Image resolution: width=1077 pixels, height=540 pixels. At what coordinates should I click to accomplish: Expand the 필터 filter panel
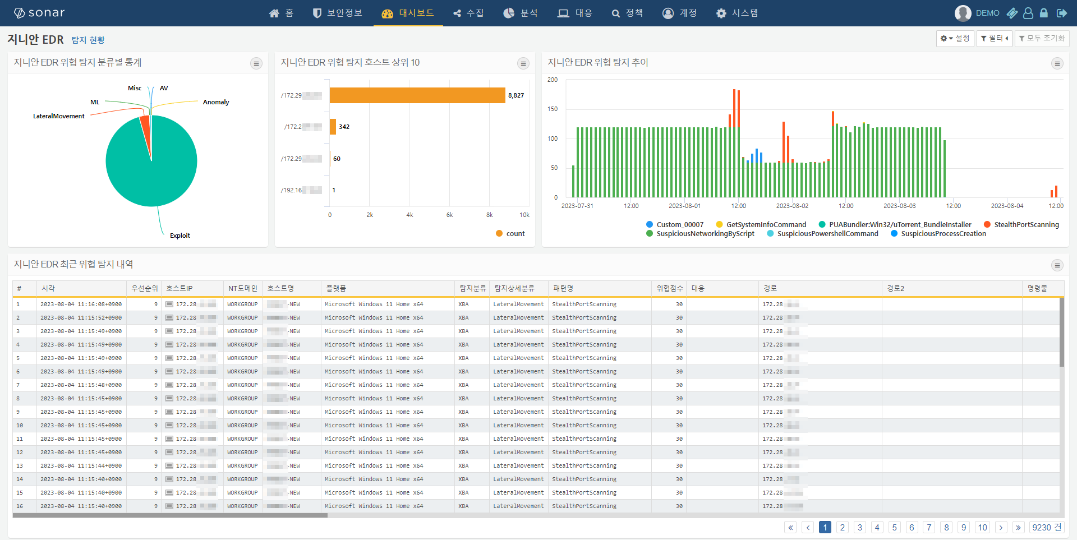pos(994,38)
